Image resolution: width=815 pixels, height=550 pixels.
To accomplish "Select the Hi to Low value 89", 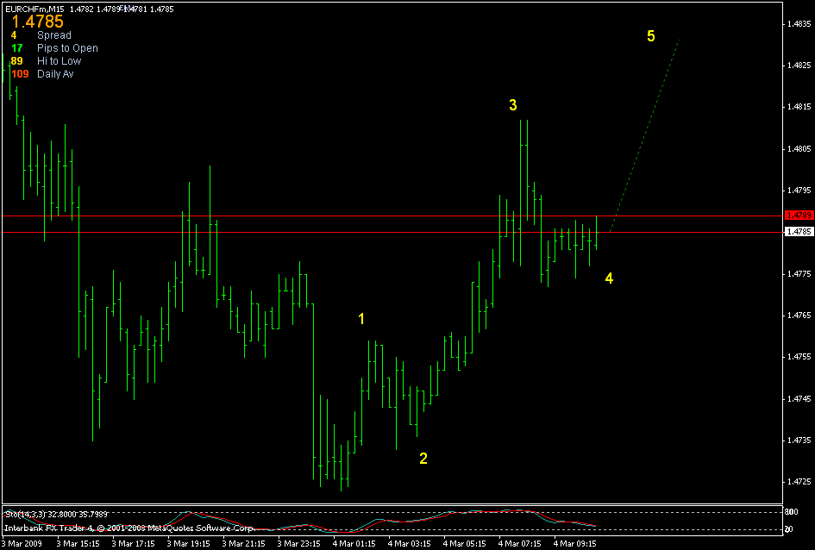I will pos(16,61).
